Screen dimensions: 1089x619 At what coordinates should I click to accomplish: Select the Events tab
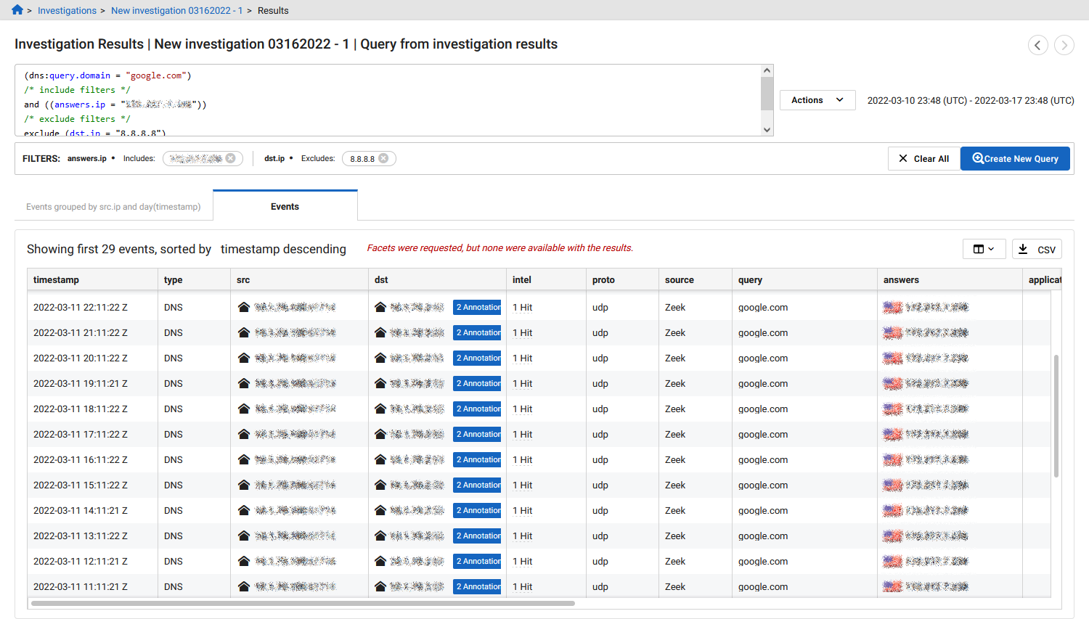coord(285,206)
